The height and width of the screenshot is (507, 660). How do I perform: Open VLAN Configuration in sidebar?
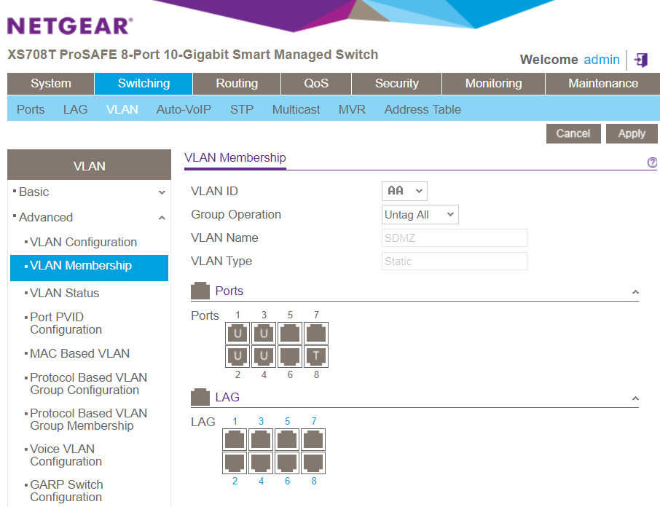coord(83,242)
